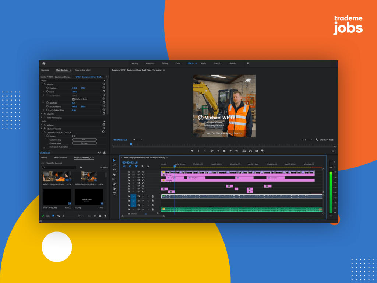Stop playback in Program monitor
377x283 pixels.
click(x=224, y=151)
